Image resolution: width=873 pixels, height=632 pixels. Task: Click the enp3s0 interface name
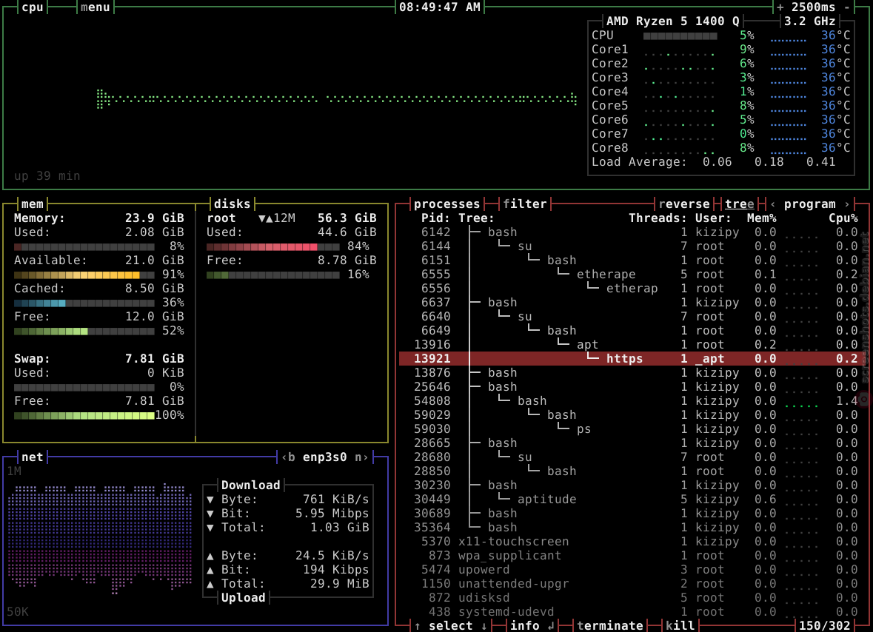324,457
